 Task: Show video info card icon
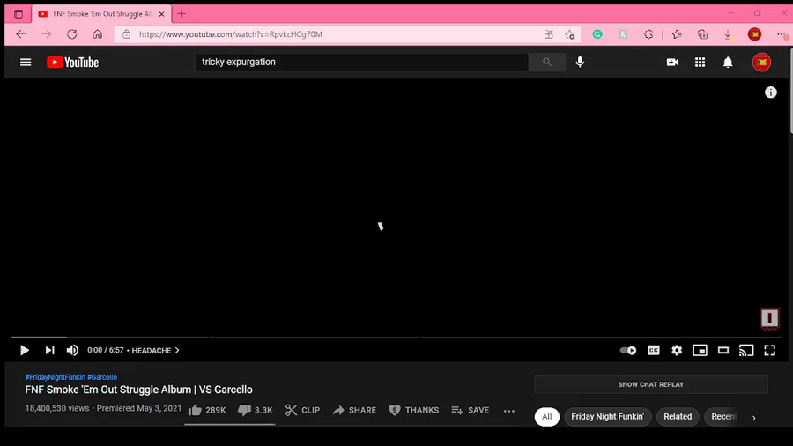click(x=770, y=92)
